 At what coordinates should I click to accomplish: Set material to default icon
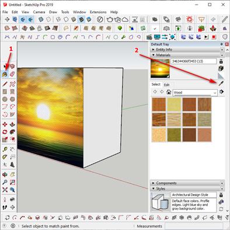pos(221,75)
